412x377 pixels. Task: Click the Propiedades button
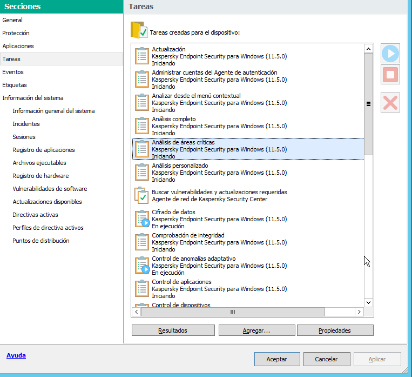tap(335, 330)
